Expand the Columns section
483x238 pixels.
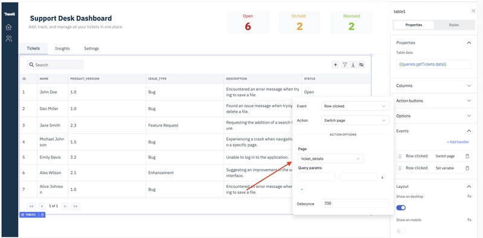pyautogui.click(x=433, y=86)
